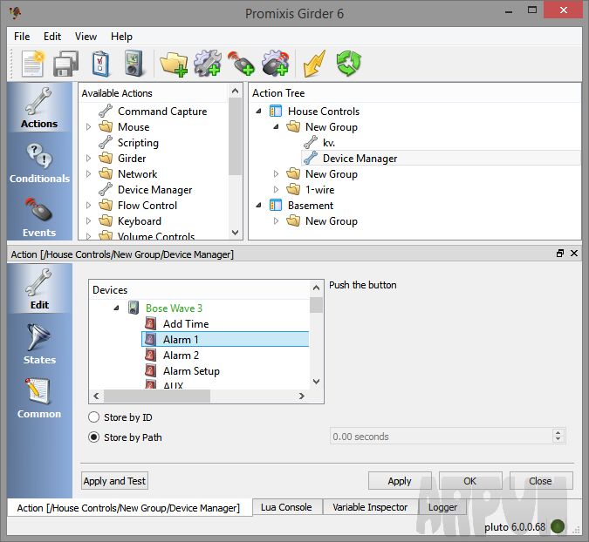Select Alarm 2 in the Devices list

click(181, 356)
